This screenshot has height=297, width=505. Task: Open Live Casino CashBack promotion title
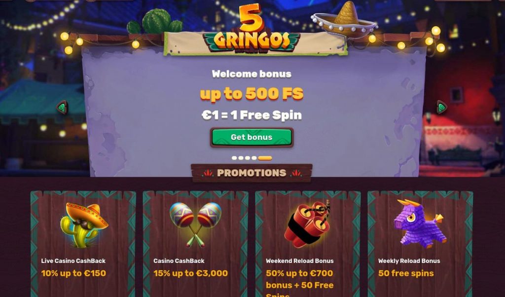[x=73, y=261]
